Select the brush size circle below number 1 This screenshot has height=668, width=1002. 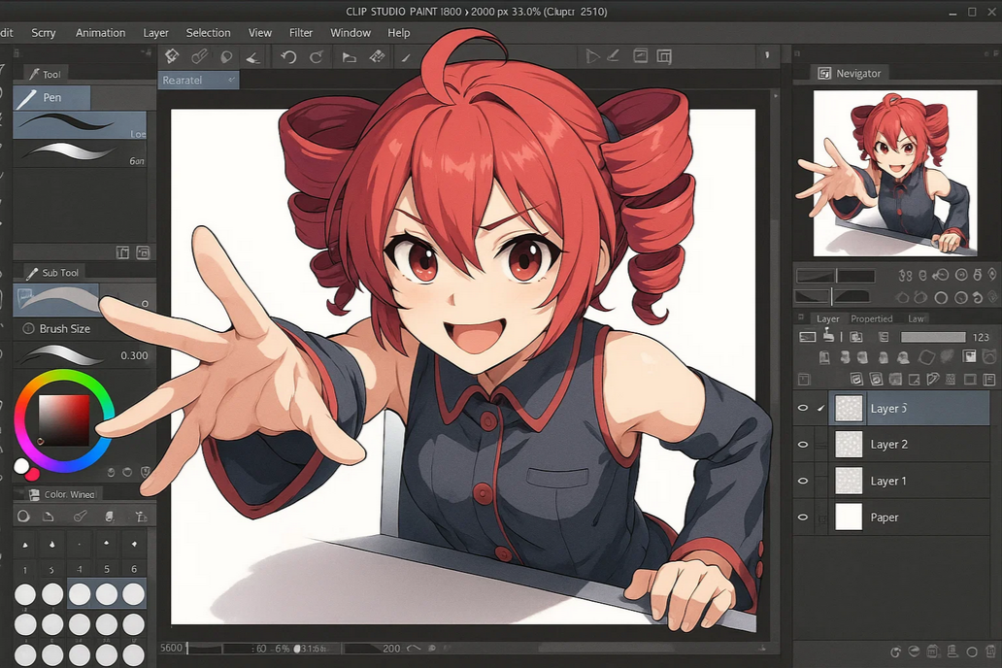coord(25,594)
